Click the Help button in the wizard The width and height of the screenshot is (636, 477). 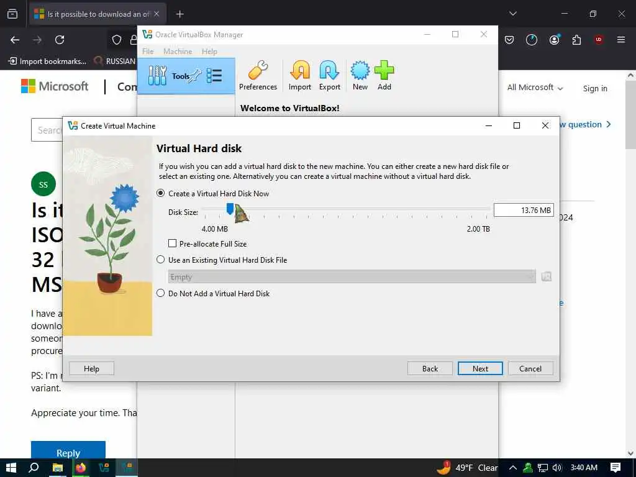coord(91,368)
